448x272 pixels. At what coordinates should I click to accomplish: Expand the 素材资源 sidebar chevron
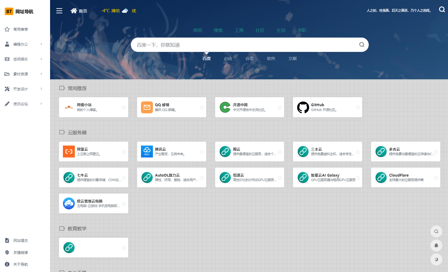click(x=41, y=74)
